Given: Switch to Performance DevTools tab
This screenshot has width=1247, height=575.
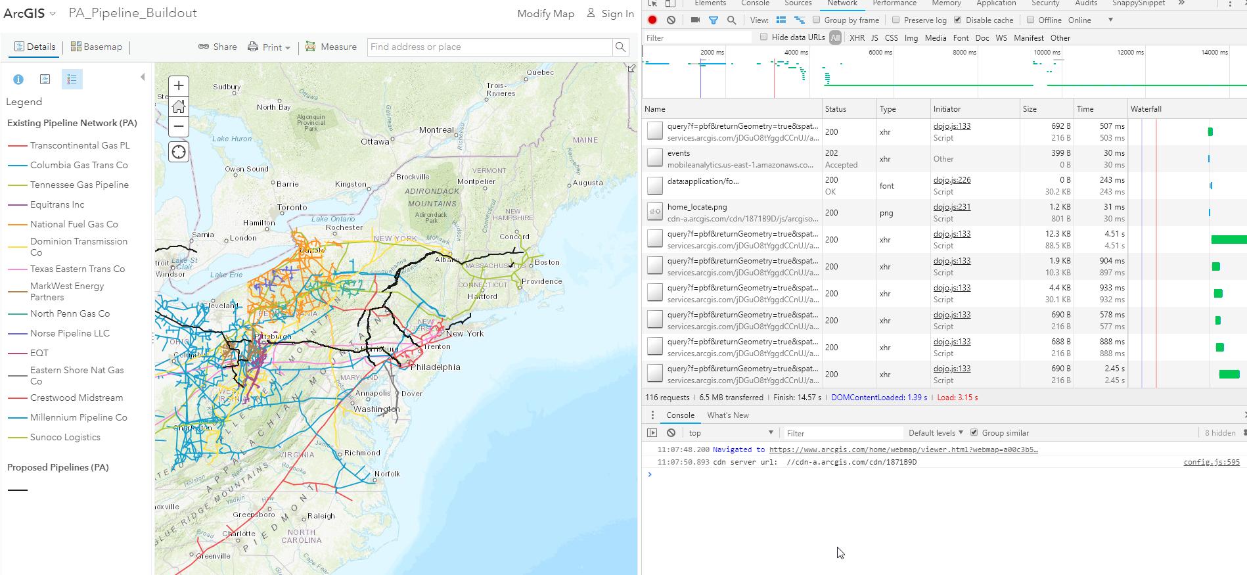Looking at the screenshot, I should tap(895, 3).
